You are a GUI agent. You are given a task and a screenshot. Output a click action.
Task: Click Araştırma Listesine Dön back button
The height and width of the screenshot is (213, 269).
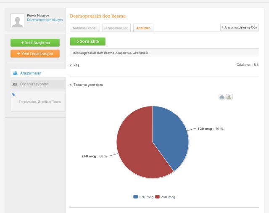[239, 27]
